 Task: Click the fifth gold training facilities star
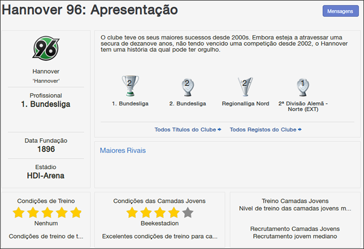coord(76,213)
